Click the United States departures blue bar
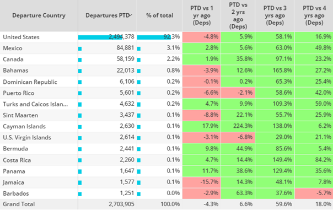Viewport: 333px width, 210px height. [x=100, y=37]
